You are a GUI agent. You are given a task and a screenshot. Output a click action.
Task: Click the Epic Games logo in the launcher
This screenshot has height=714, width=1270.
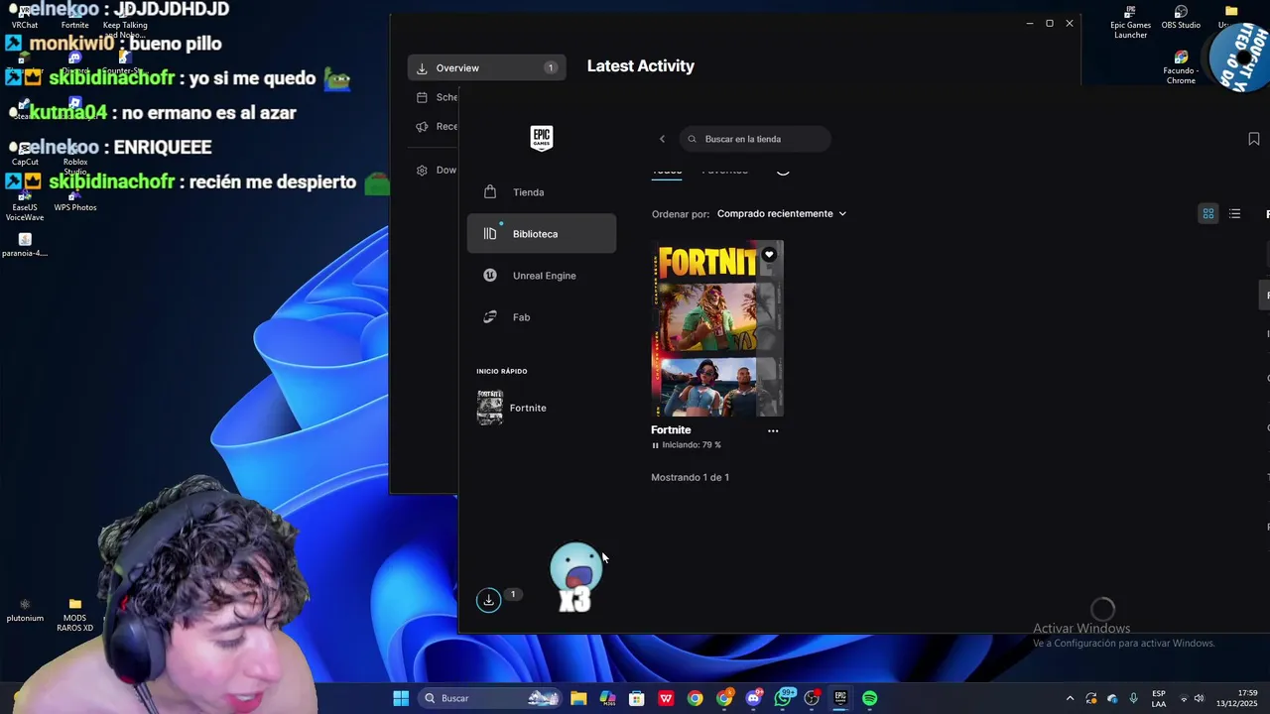(541, 138)
